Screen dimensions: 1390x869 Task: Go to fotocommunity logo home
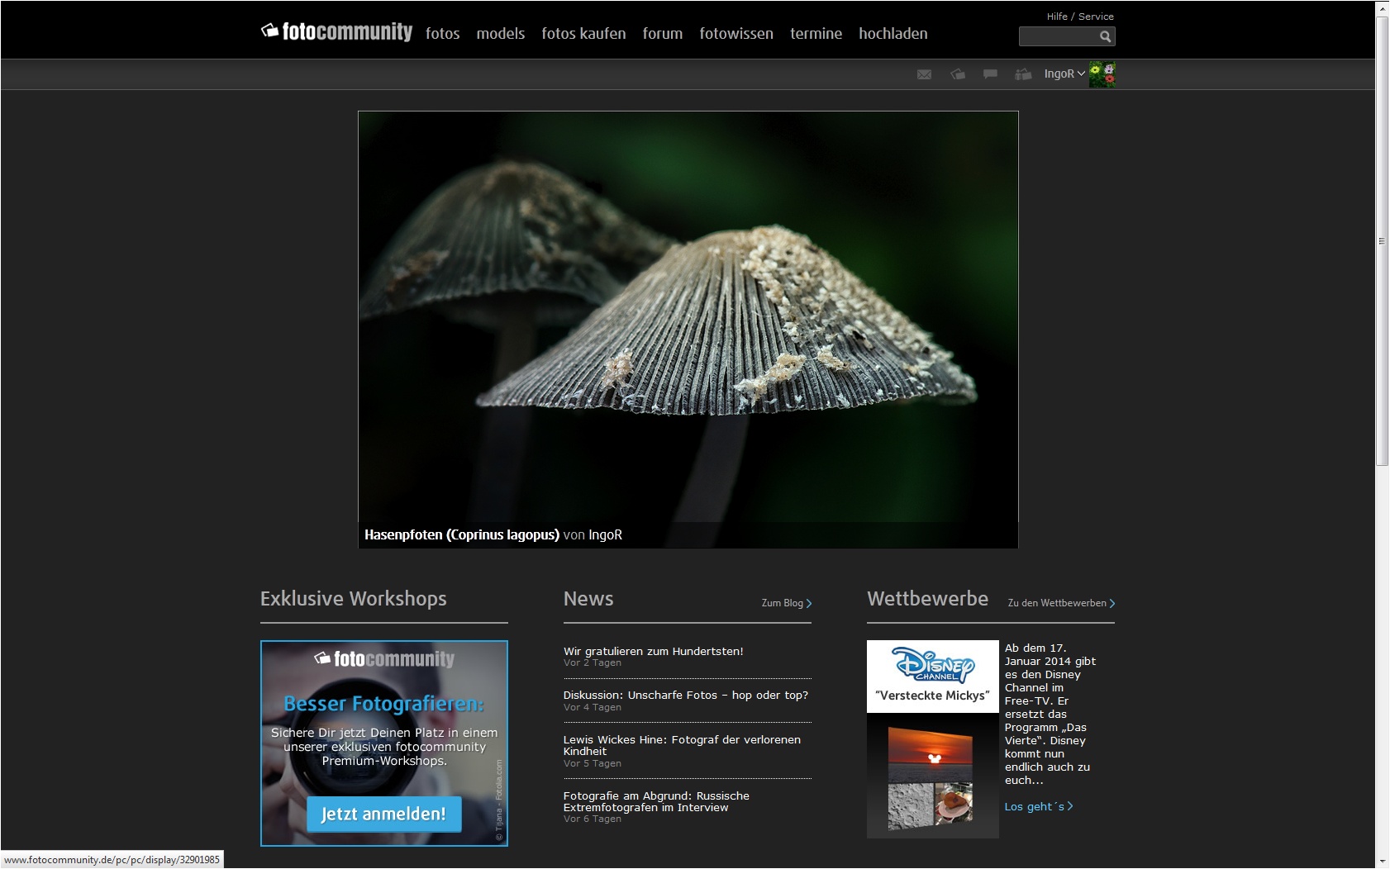pos(336,31)
